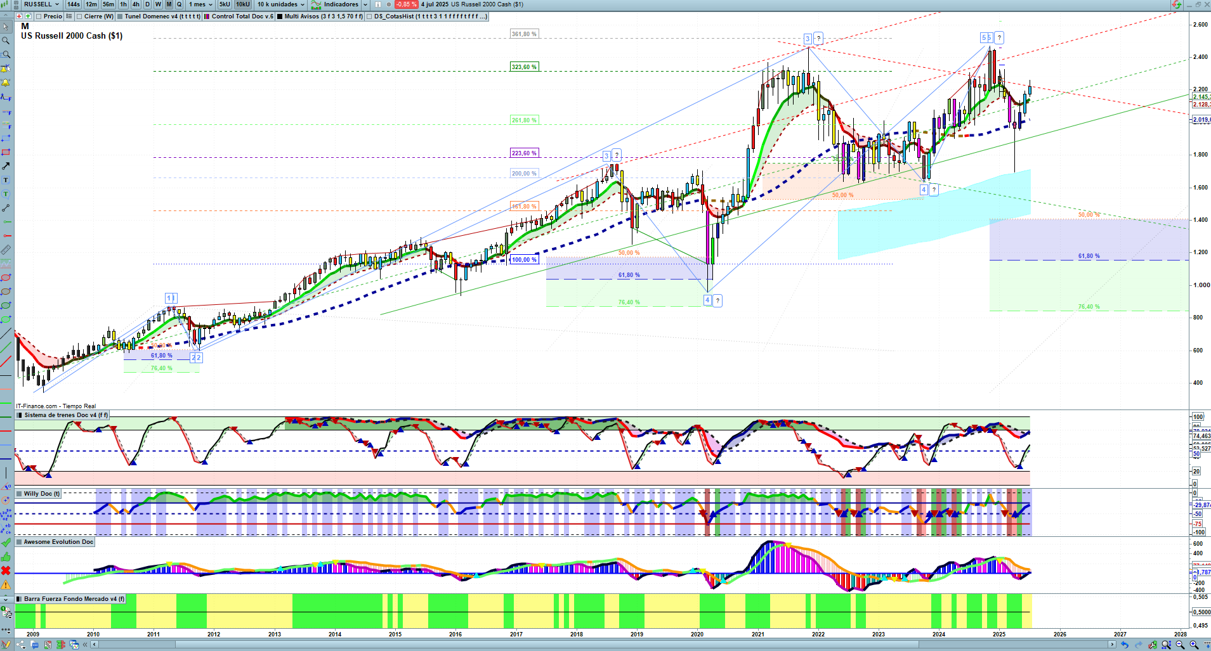Click the Q quarterly timeframe button
Screen dimensions: 1211x651
(179, 4)
